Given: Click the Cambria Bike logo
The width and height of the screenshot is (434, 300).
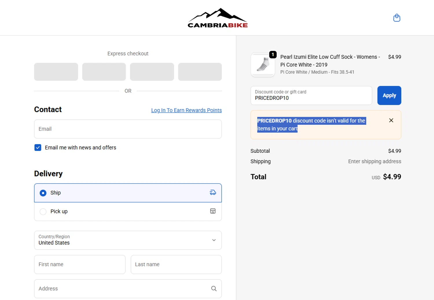Looking at the screenshot, I should (218, 18).
